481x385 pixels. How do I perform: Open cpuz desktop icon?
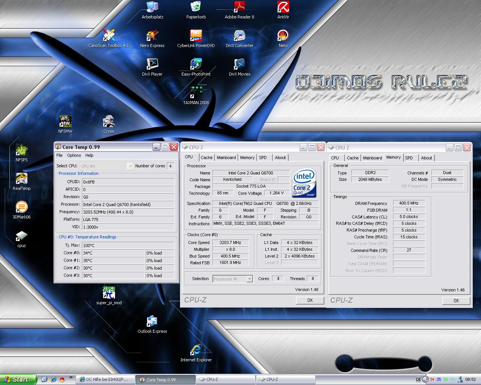21,239
